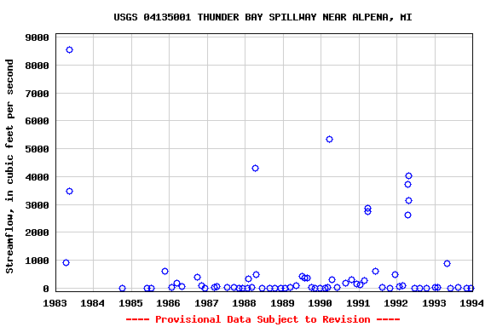Select the 1000 y-axis label
Image resolution: width=491 pixels, height=327 pixels.
tap(37, 261)
